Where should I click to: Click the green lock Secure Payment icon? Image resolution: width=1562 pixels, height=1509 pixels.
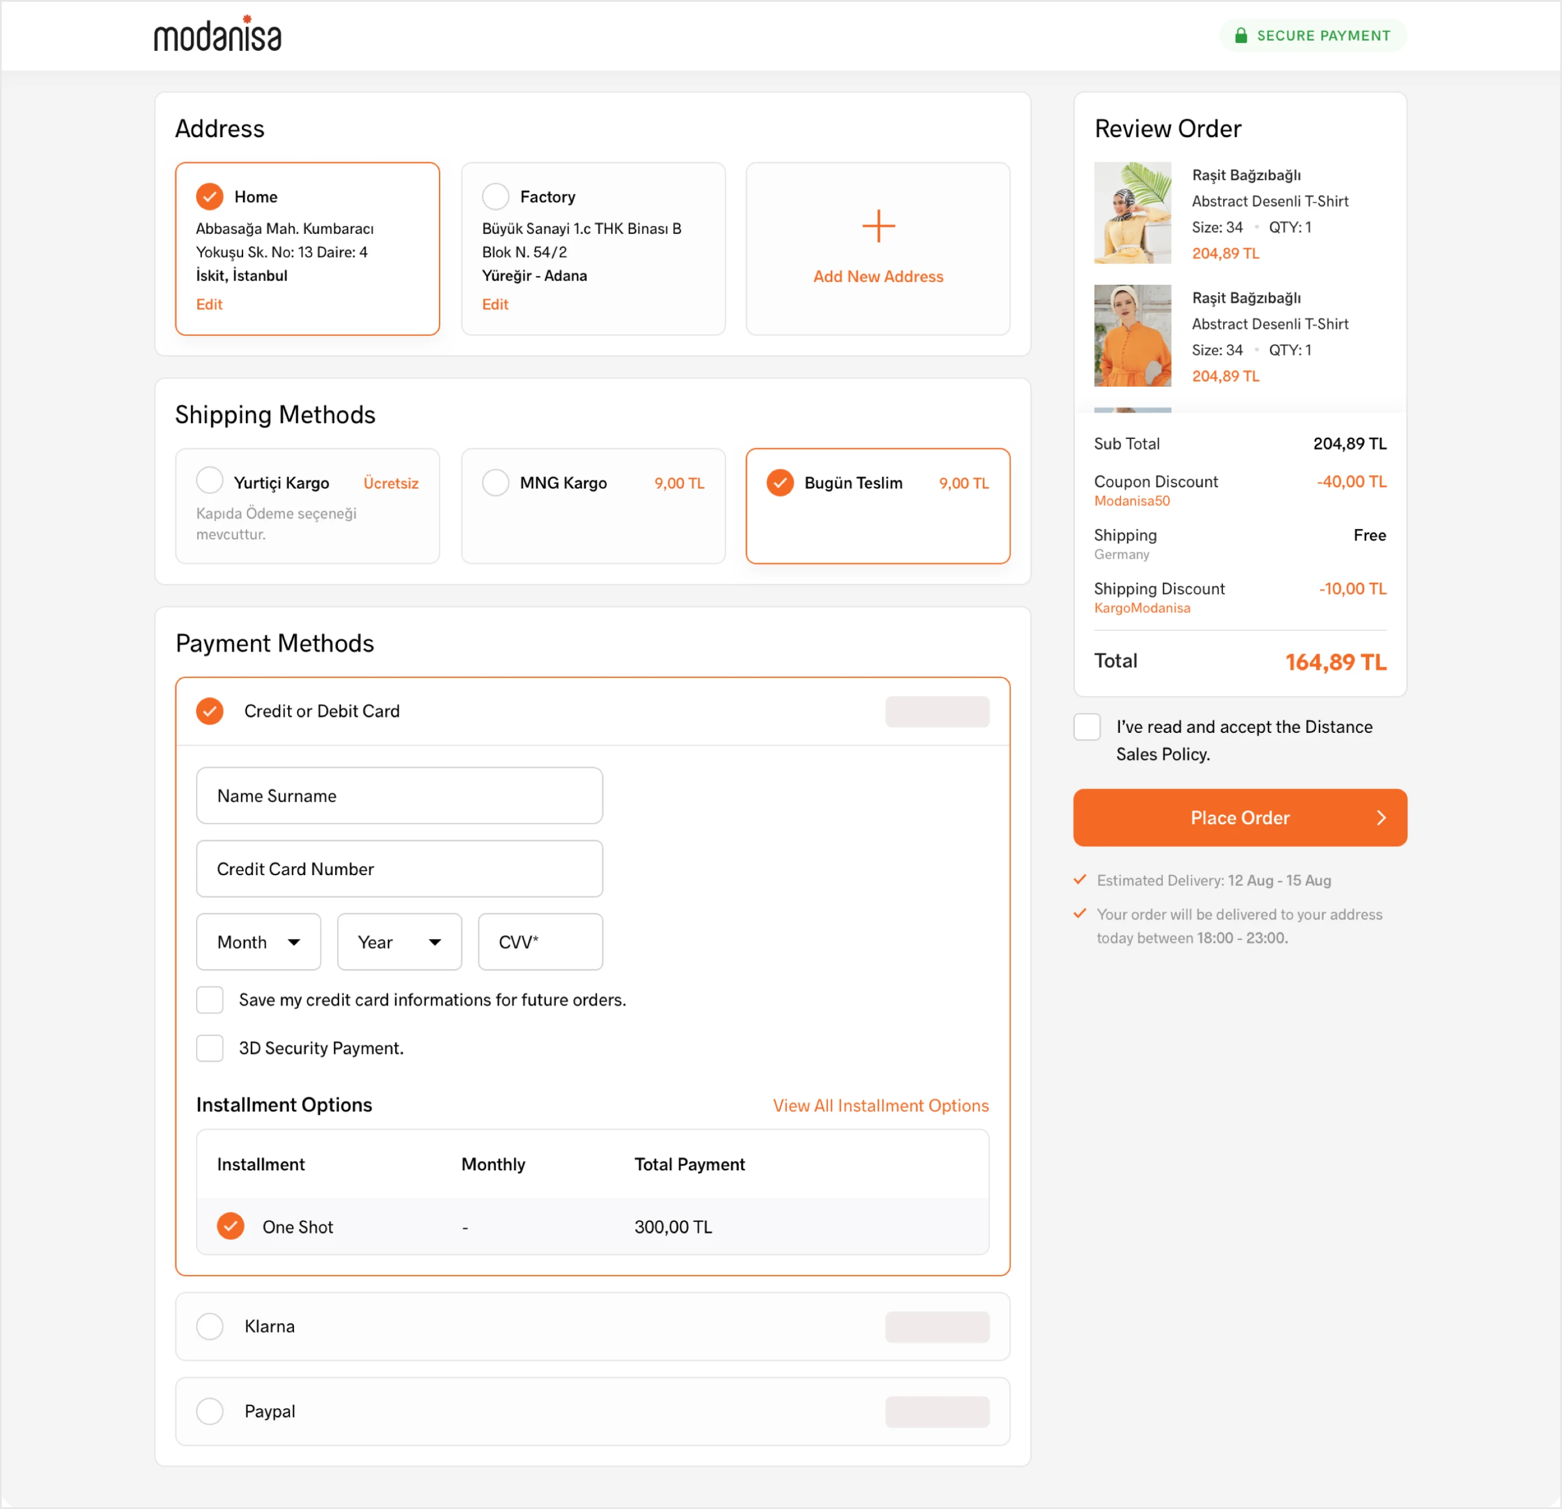point(1240,35)
